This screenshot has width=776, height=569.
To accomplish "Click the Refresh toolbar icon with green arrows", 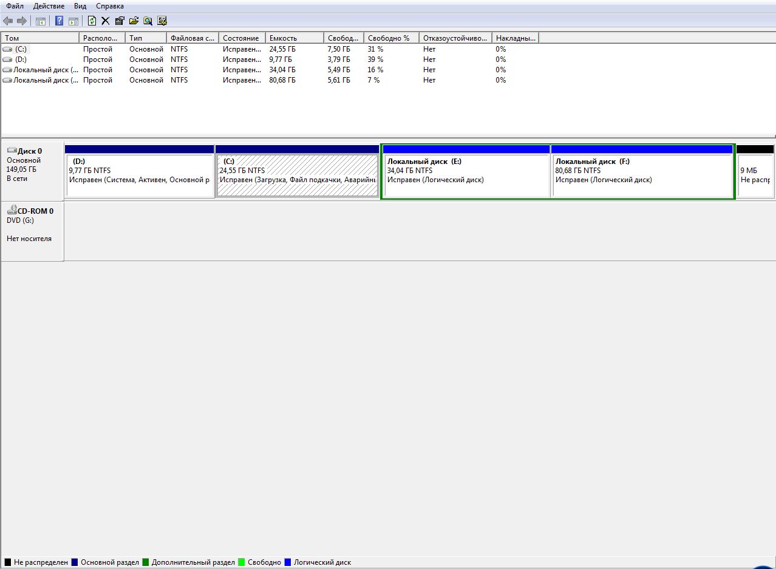I will pyautogui.click(x=92, y=21).
